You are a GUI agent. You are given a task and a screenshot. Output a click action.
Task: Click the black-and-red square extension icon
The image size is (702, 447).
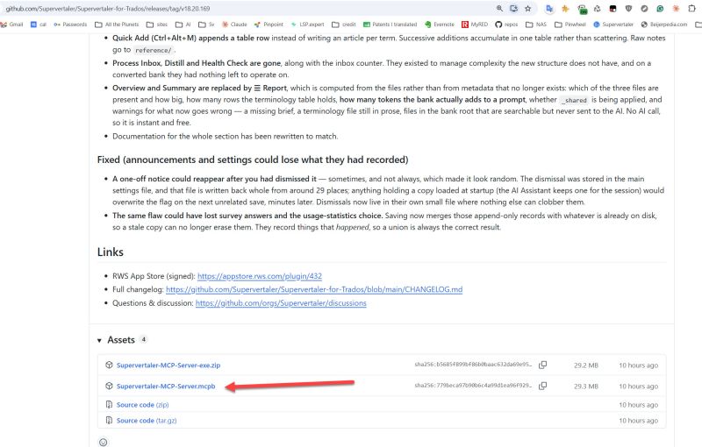tap(612, 9)
